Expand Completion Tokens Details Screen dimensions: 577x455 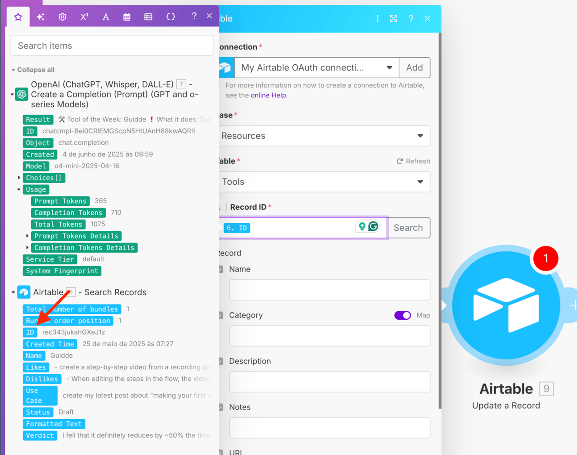[x=27, y=247]
